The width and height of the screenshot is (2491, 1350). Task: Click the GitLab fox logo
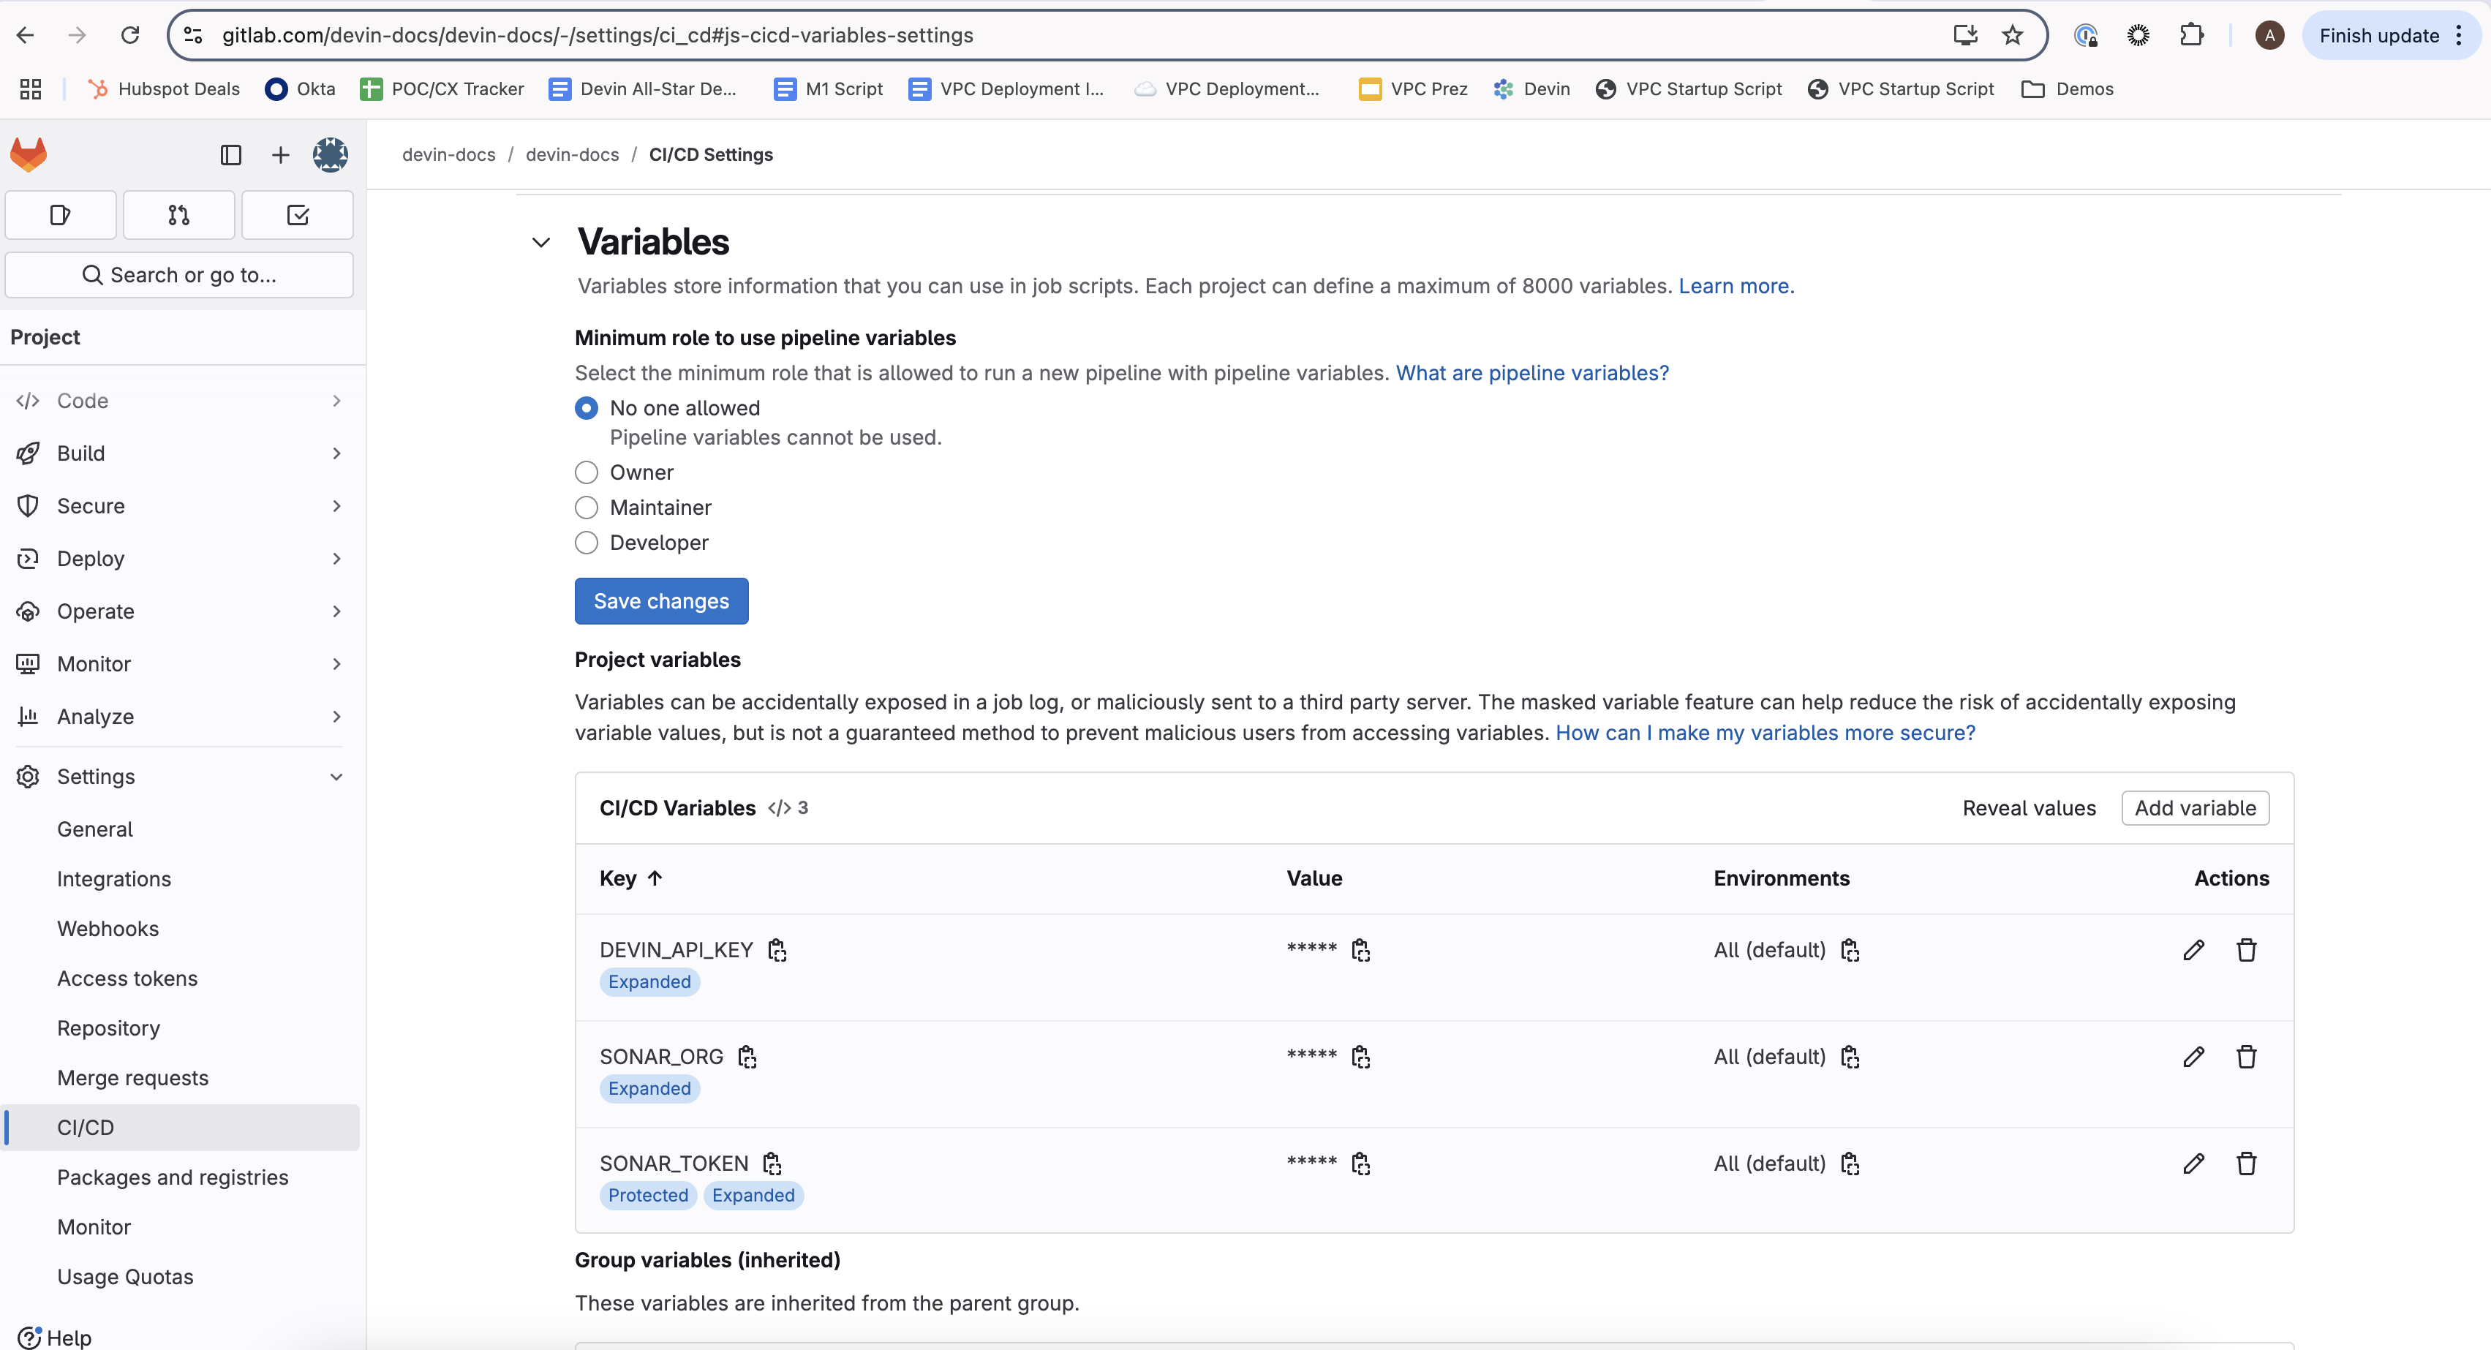pyautogui.click(x=28, y=155)
